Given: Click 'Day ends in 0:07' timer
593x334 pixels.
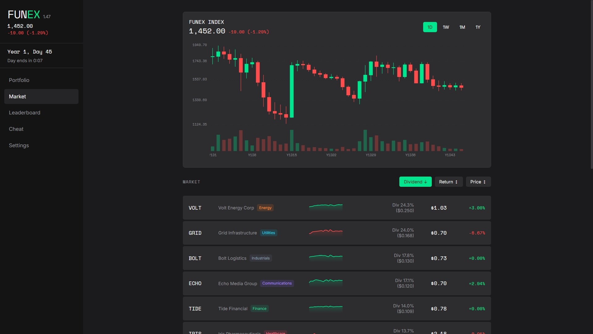Looking at the screenshot, I should [25, 61].
